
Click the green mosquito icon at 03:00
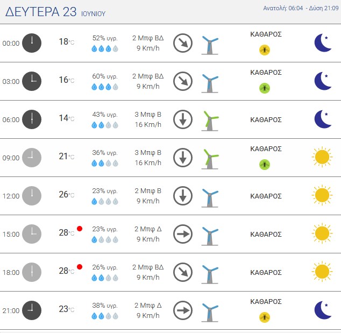(265, 88)
